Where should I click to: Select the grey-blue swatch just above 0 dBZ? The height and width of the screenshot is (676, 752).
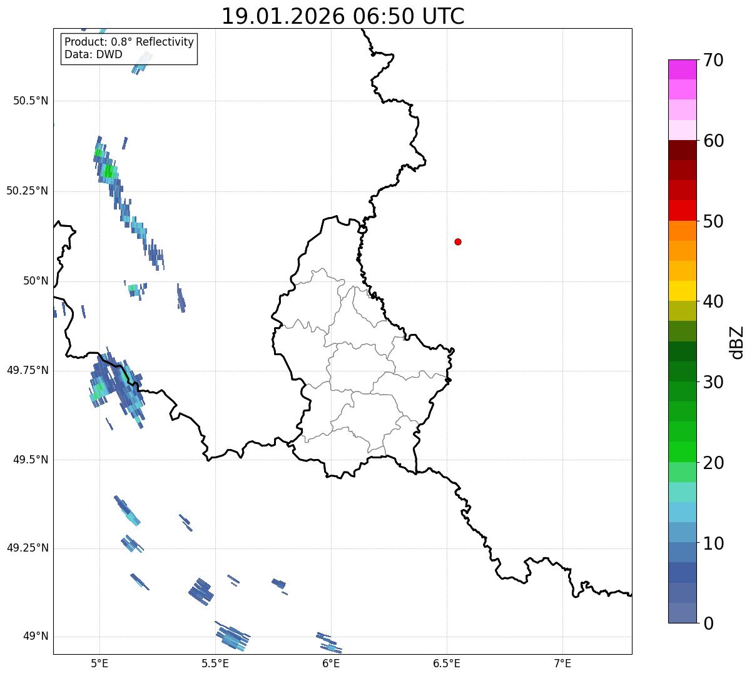click(x=682, y=613)
